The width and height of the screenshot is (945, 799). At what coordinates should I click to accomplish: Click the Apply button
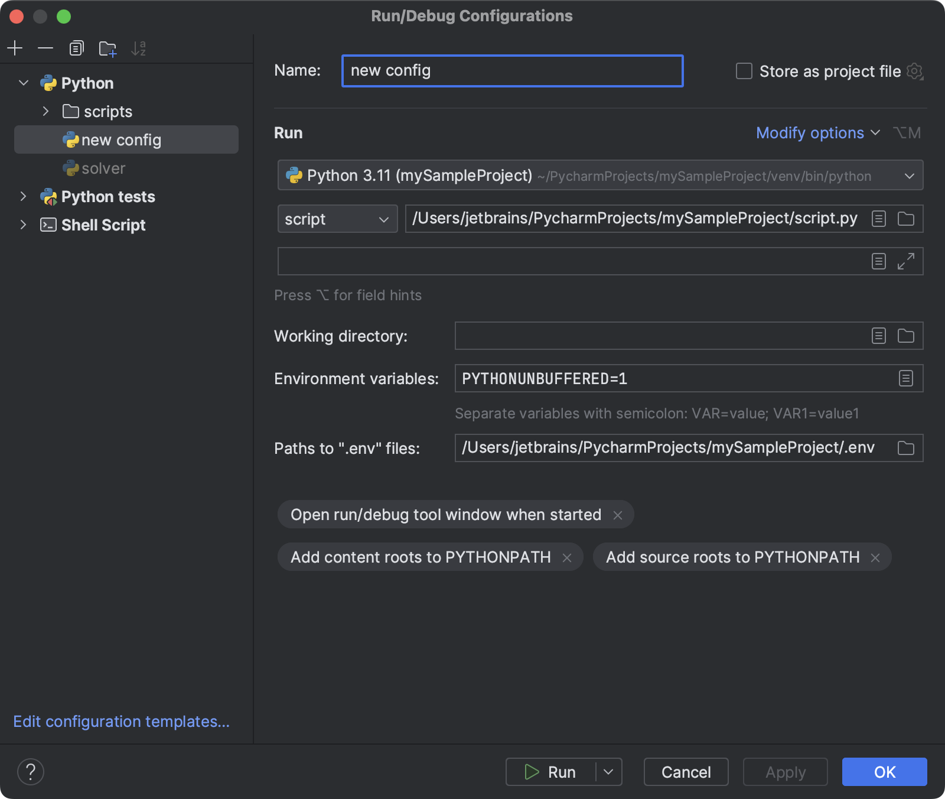coord(785,772)
